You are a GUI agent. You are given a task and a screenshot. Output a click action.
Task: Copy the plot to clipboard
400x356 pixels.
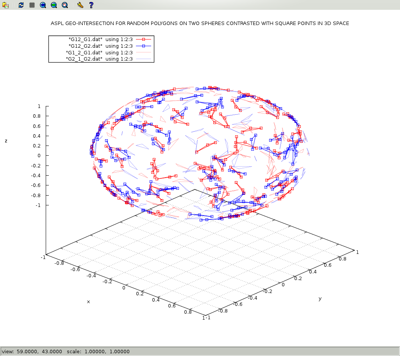point(5,5)
